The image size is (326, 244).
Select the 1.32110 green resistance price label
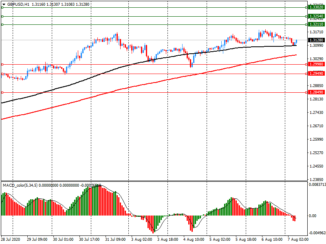point(316,24)
